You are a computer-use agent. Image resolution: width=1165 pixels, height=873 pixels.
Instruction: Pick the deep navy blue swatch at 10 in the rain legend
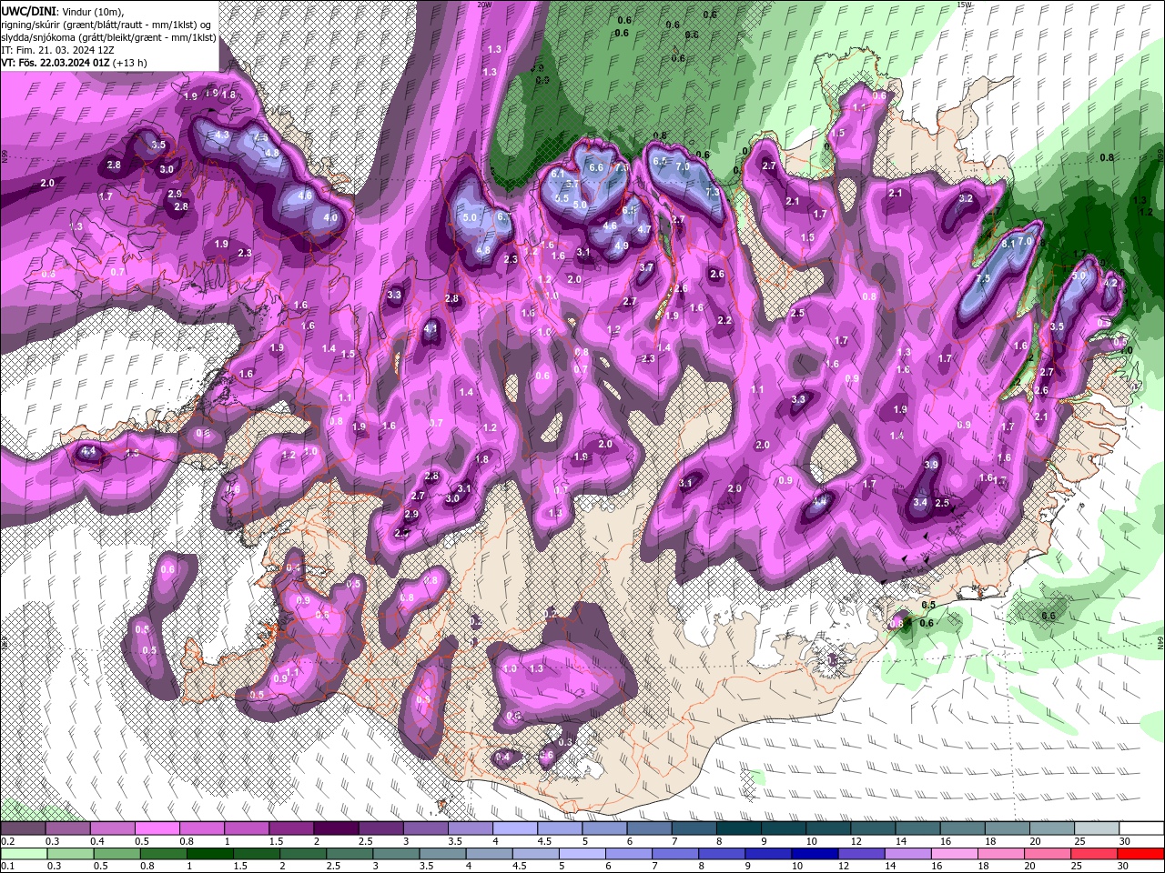click(815, 854)
